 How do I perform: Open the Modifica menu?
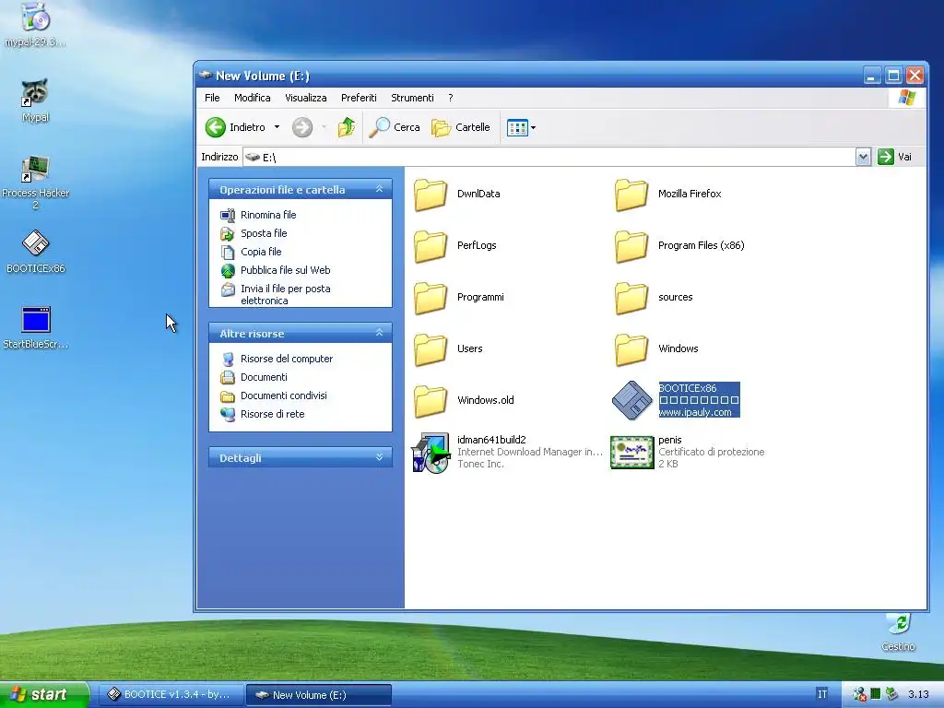253,98
